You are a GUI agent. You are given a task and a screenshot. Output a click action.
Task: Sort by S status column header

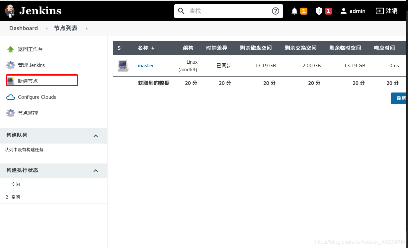[119, 48]
